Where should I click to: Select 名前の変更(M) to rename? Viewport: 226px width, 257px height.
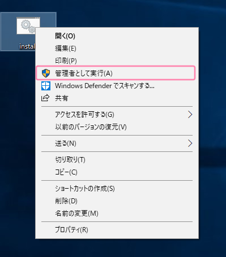pyautogui.click(x=117, y=214)
